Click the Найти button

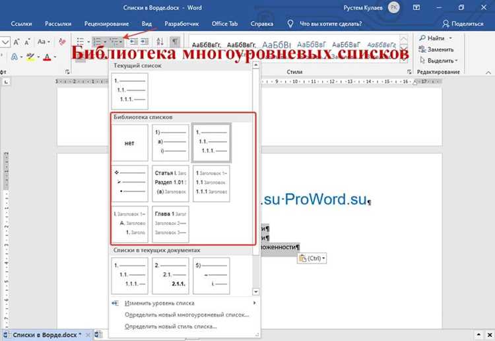(x=436, y=38)
